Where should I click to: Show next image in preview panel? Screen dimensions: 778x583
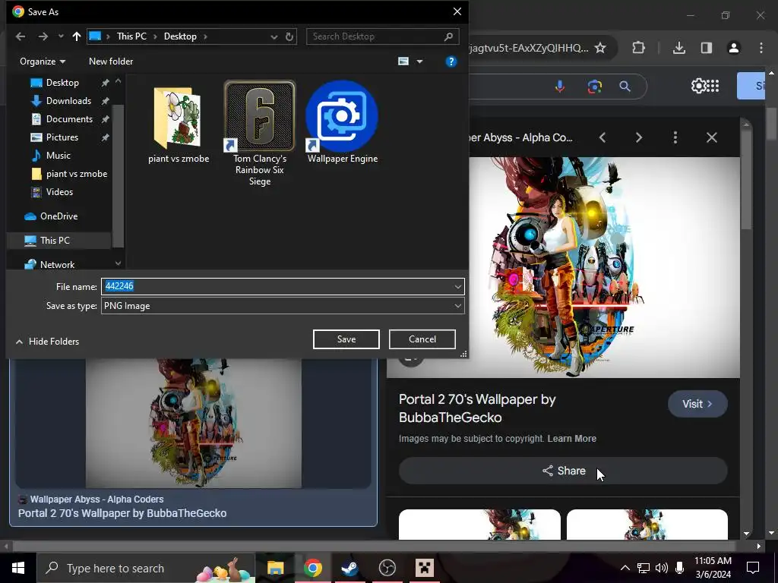click(x=638, y=137)
